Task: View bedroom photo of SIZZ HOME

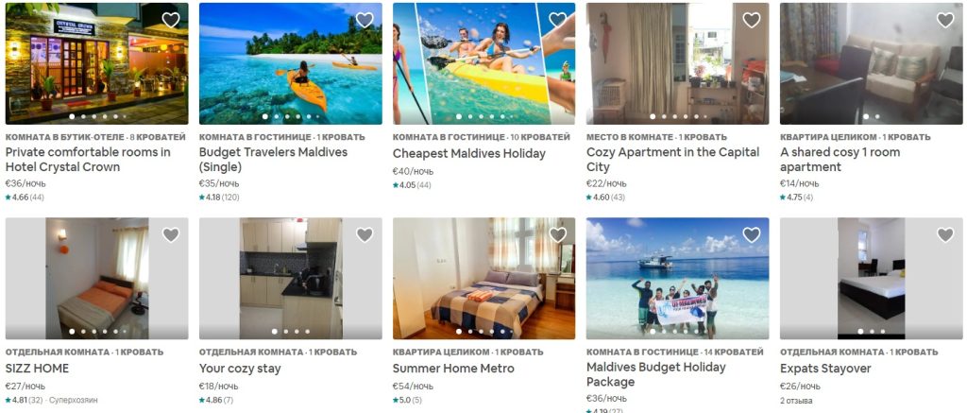Action: (x=97, y=279)
